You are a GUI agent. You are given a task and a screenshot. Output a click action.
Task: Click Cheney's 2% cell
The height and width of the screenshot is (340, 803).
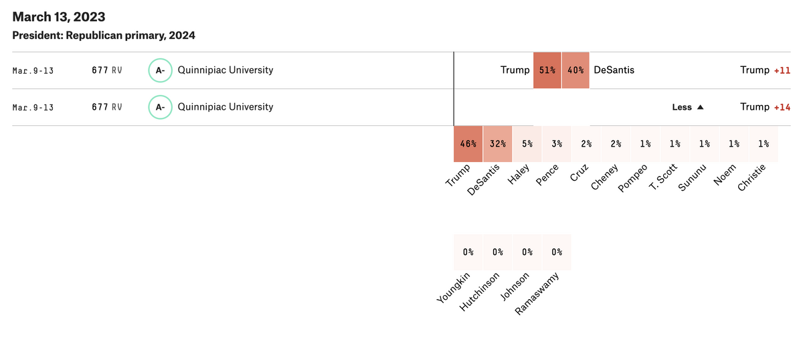[616, 144]
